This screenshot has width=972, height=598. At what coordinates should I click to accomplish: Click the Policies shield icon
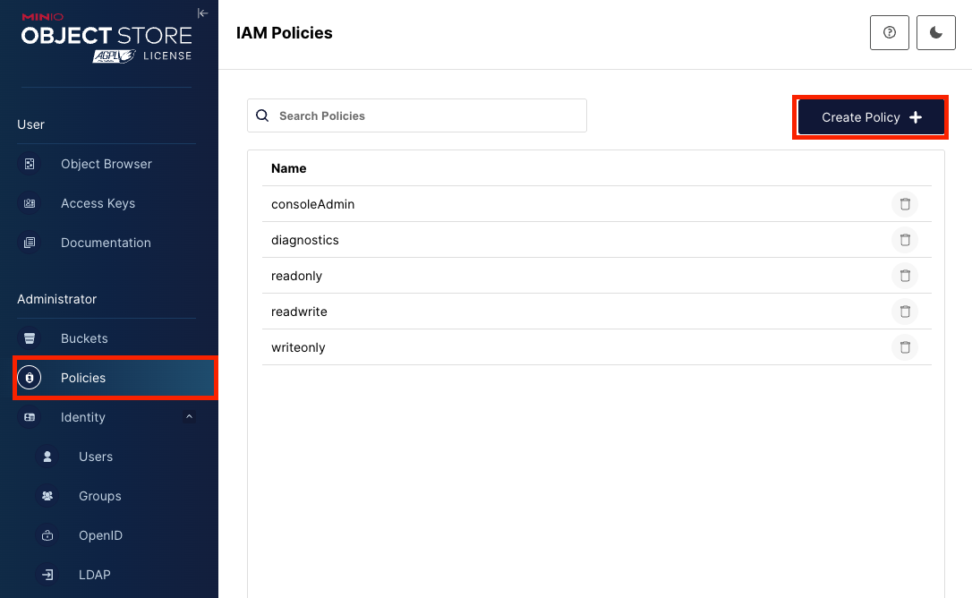click(x=30, y=378)
